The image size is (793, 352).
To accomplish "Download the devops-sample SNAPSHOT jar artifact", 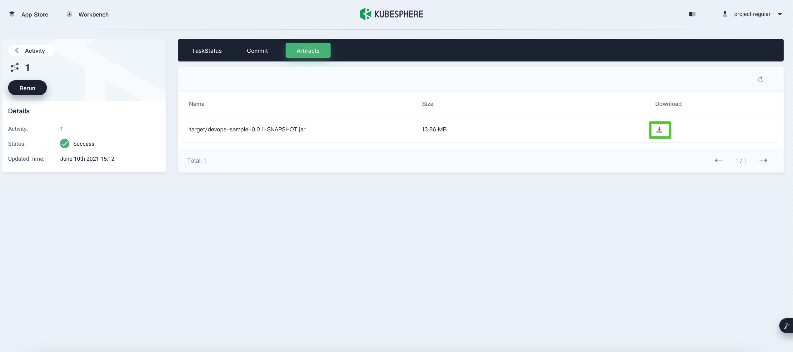I will [660, 130].
